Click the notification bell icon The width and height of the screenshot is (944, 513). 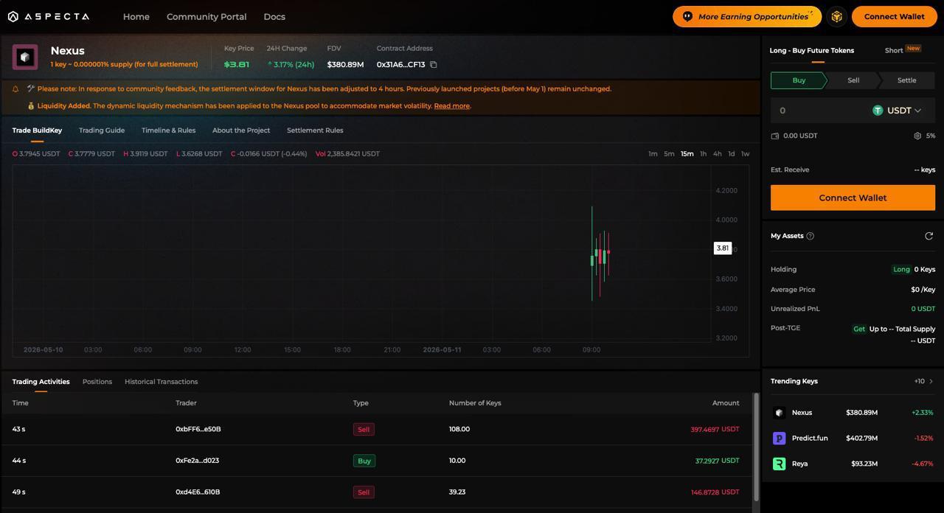[15, 89]
